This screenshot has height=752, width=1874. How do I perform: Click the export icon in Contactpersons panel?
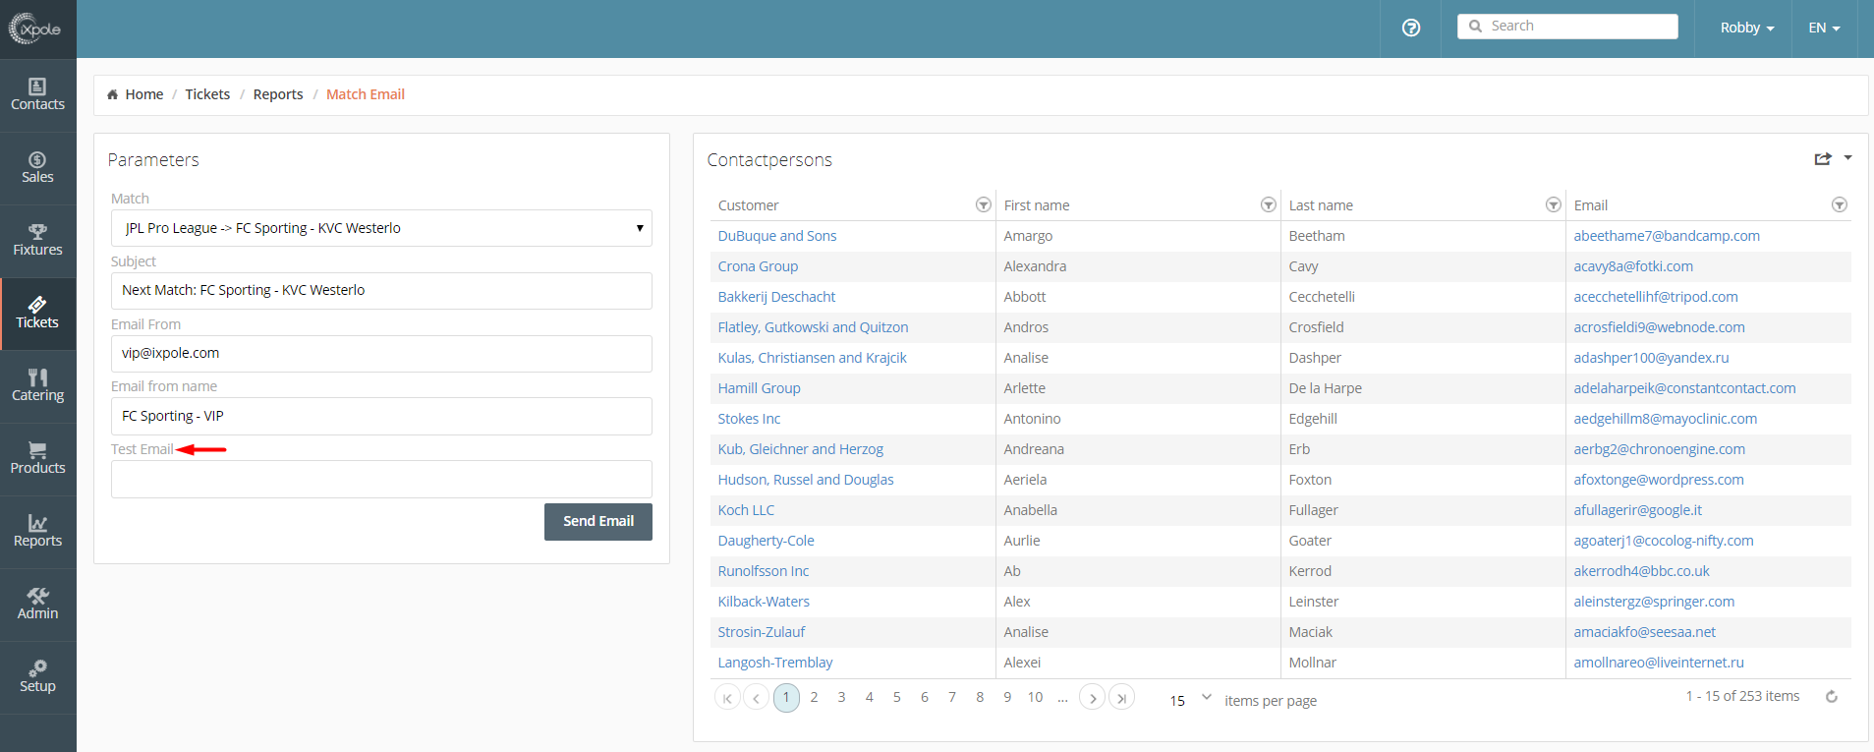[x=1823, y=158]
